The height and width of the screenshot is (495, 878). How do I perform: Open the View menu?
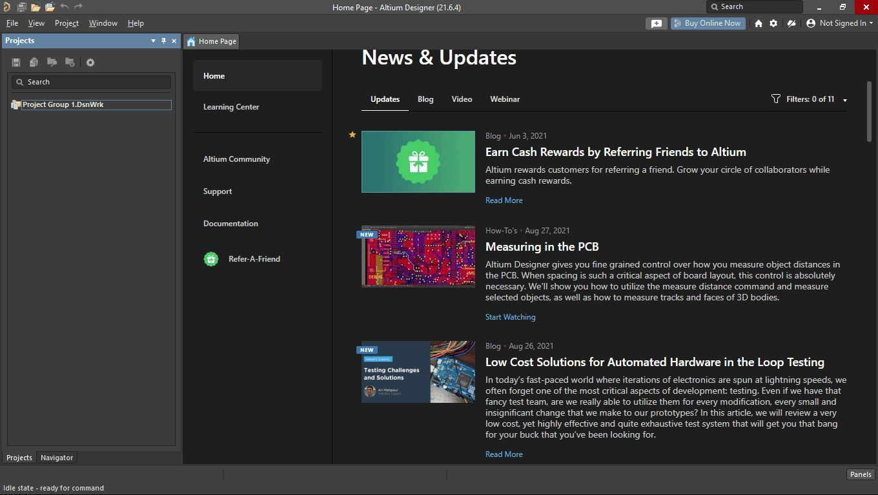36,23
